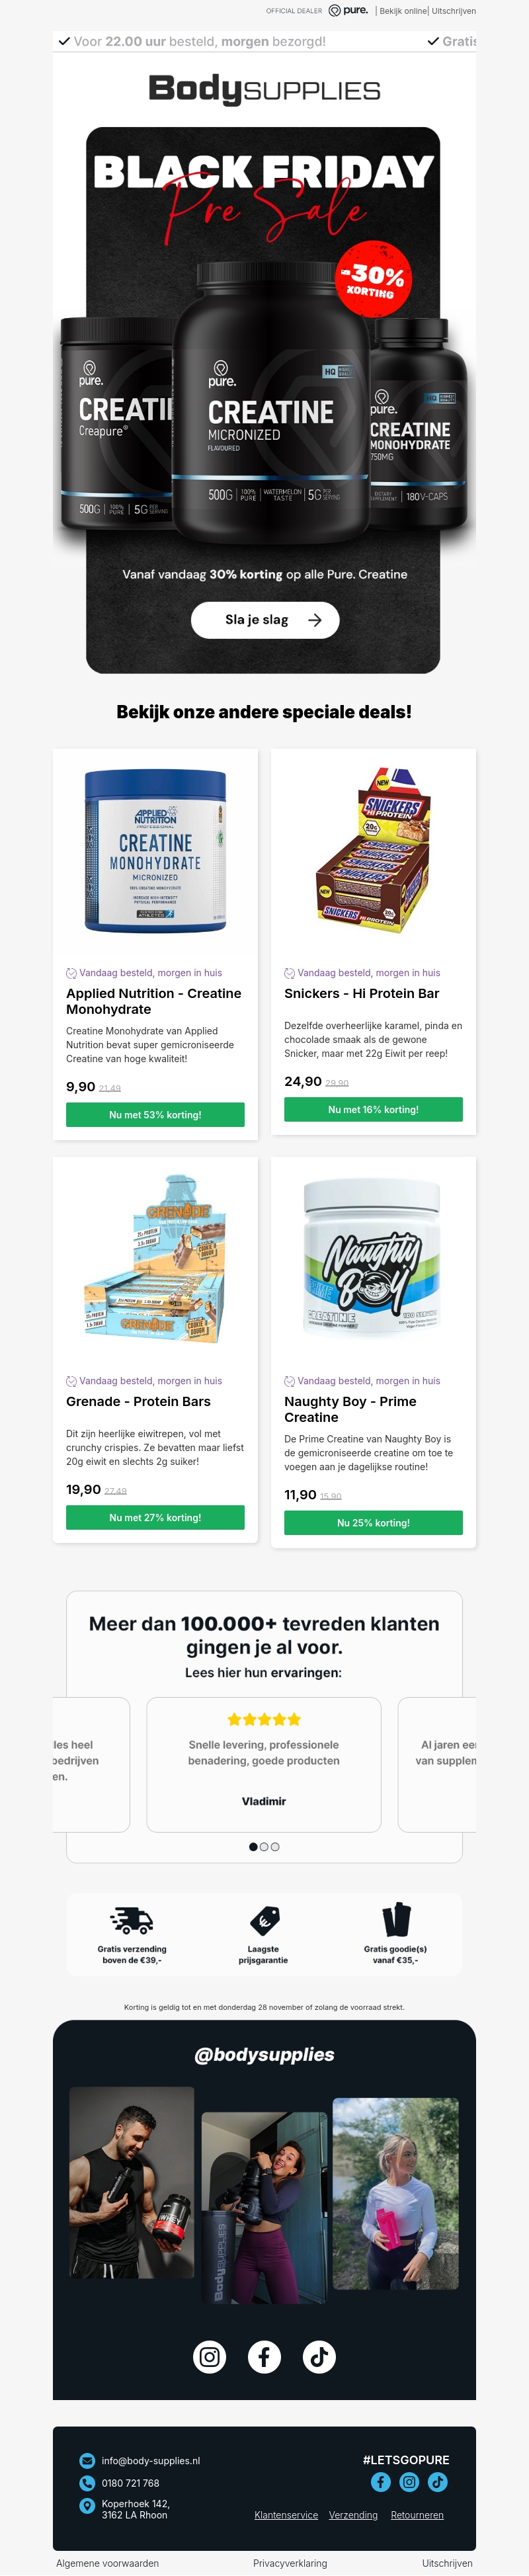The image size is (529, 2576).
Task: Click the Grenade Protein Bars product image
Action: pyautogui.click(x=155, y=1260)
